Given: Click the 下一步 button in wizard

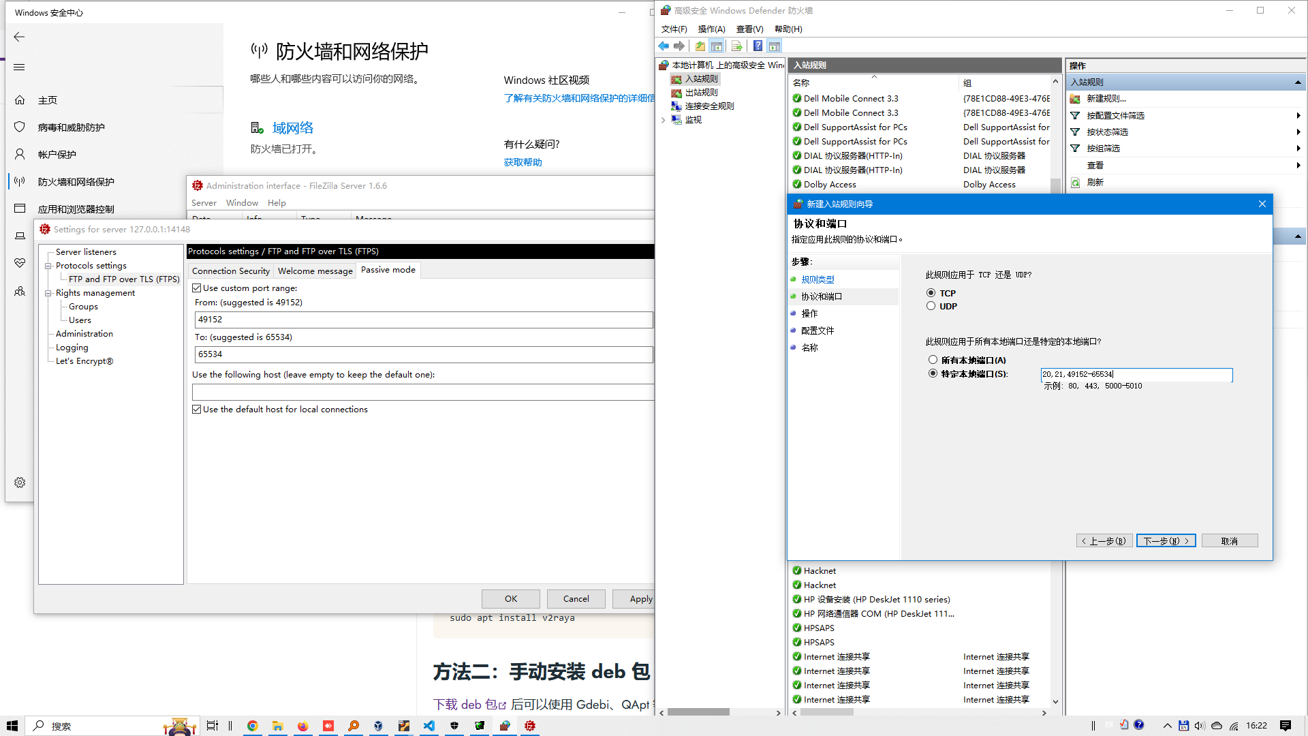Looking at the screenshot, I should (1166, 540).
